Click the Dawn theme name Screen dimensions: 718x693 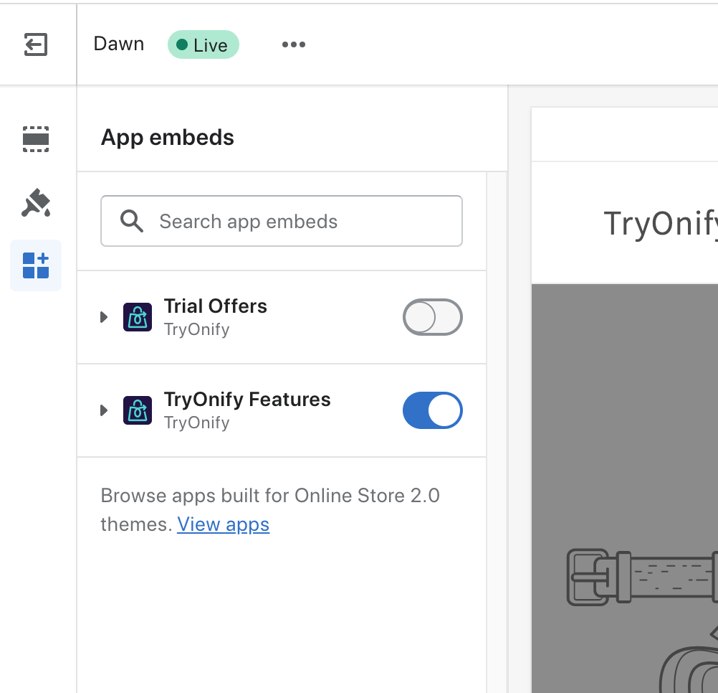119,44
